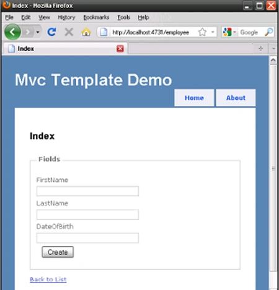Click the Create button
The width and height of the screenshot is (279, 290).
(x=58, y=252)
